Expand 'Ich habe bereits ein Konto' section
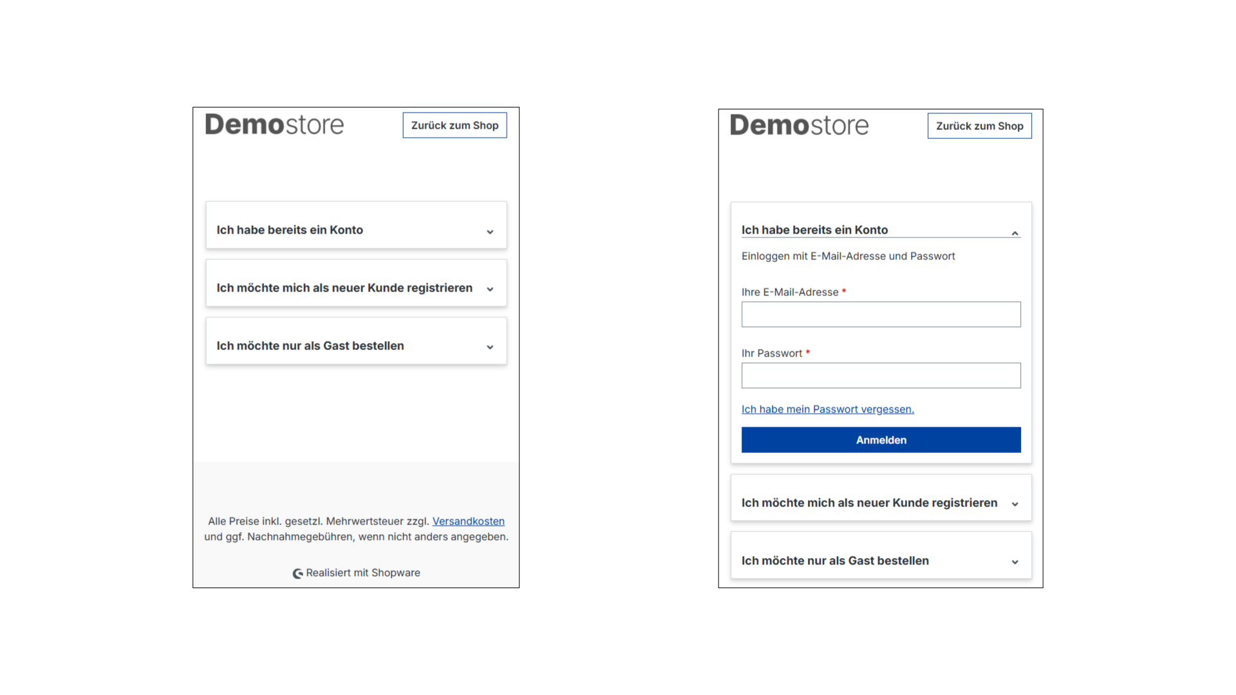 [x=290, y=230]
